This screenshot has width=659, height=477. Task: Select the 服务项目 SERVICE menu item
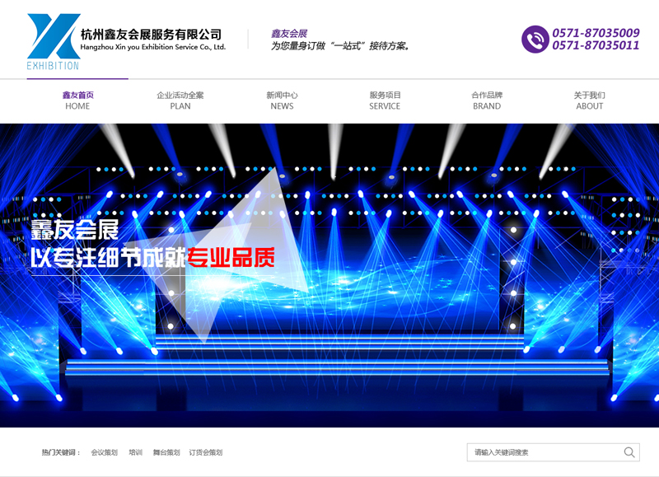(385, 101)
